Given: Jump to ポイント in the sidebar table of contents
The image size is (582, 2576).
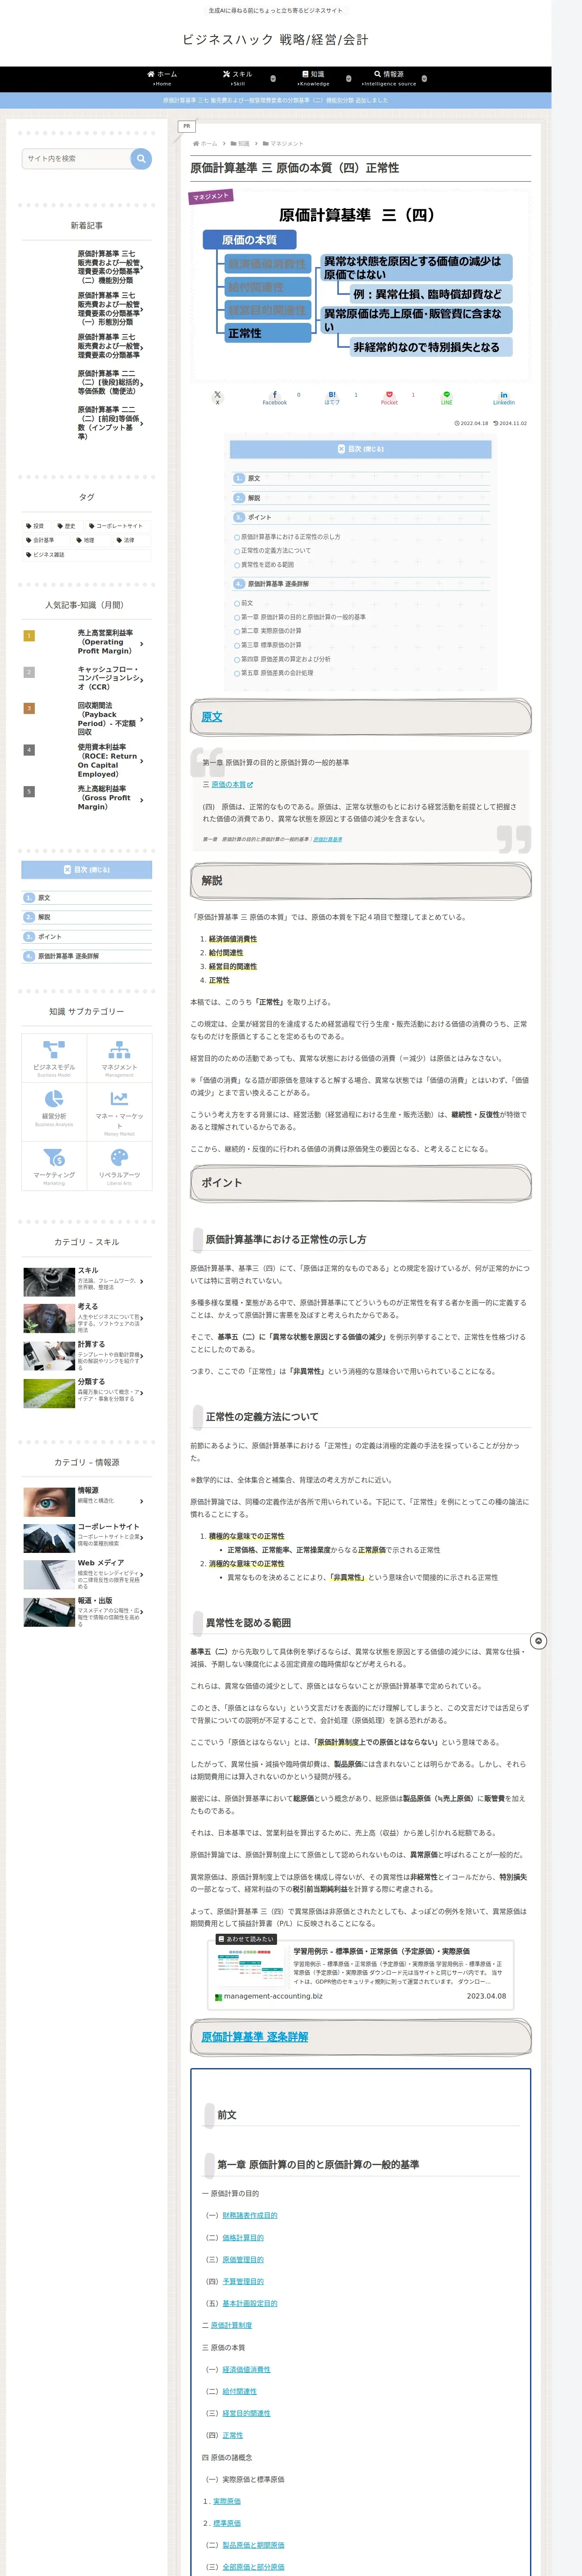Looking at the screenshot, I should pos(49,937).
